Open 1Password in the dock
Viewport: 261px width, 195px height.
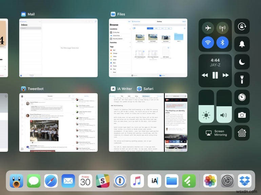[x=120, y=181]
